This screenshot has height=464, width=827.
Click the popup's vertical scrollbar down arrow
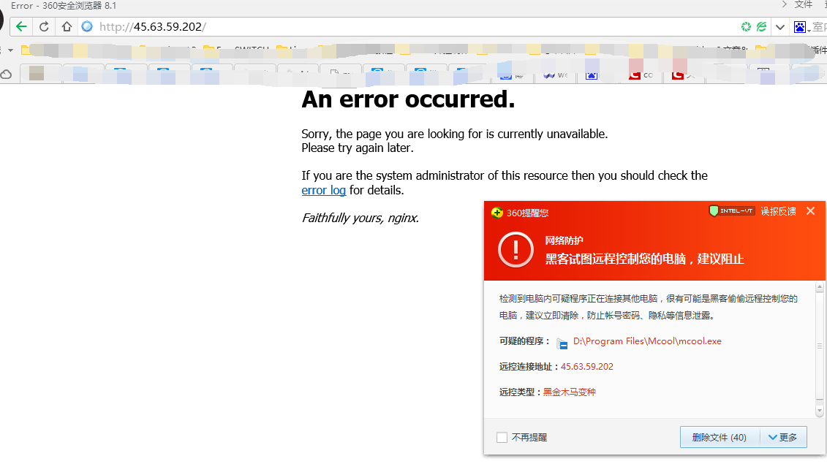pyautogui.click(x=820, y=410)
